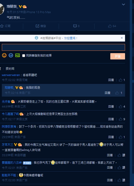The height and width of the screenshot is (186, 134).
Task: Favorite the post with star 收藏
Action: pos(5,26)
